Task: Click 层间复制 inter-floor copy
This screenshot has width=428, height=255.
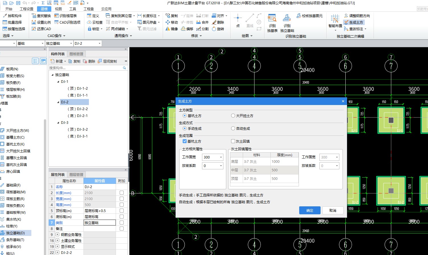Action: 107,61
